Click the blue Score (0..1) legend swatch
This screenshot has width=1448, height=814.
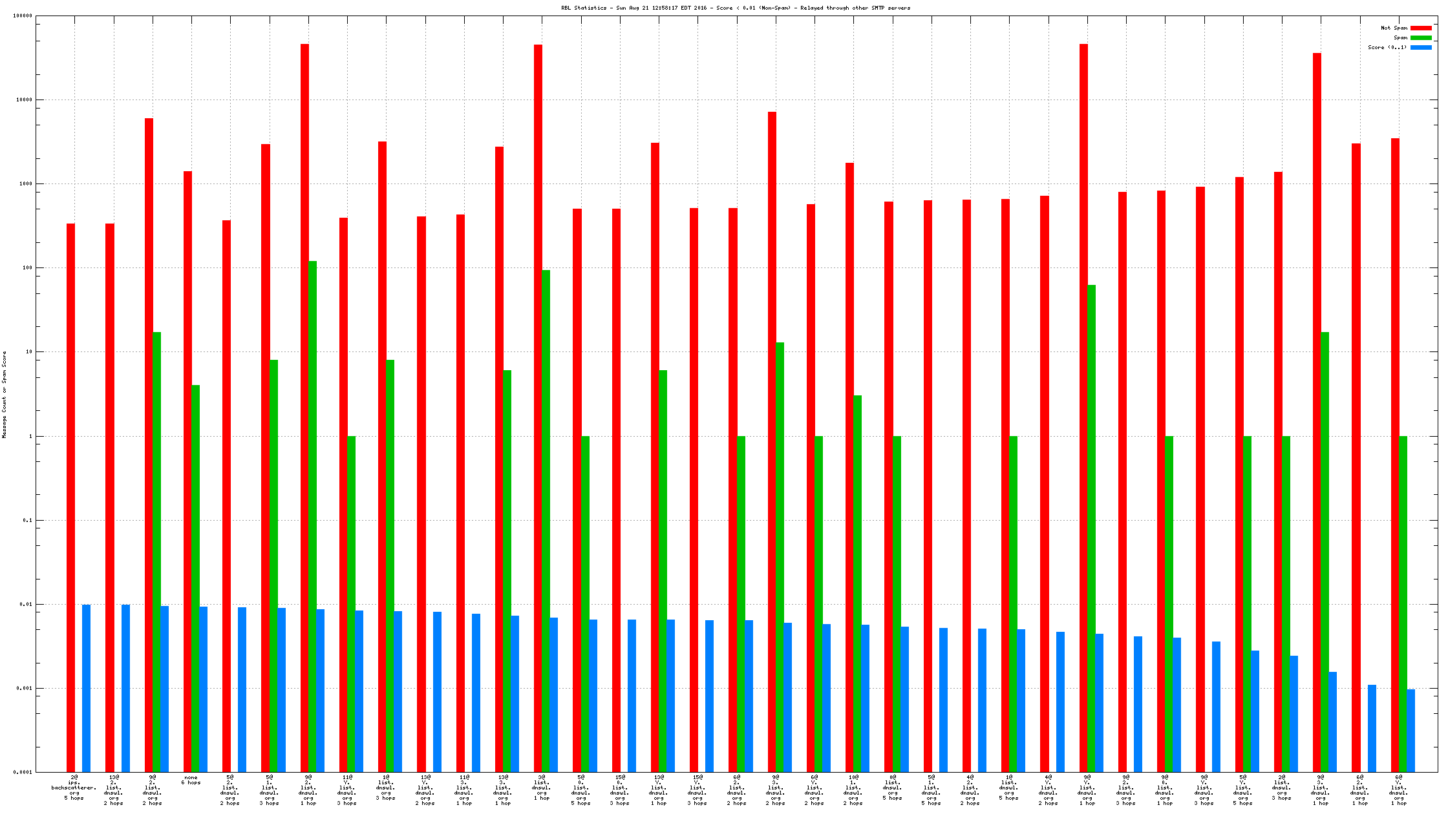(x=1420, y=47)
